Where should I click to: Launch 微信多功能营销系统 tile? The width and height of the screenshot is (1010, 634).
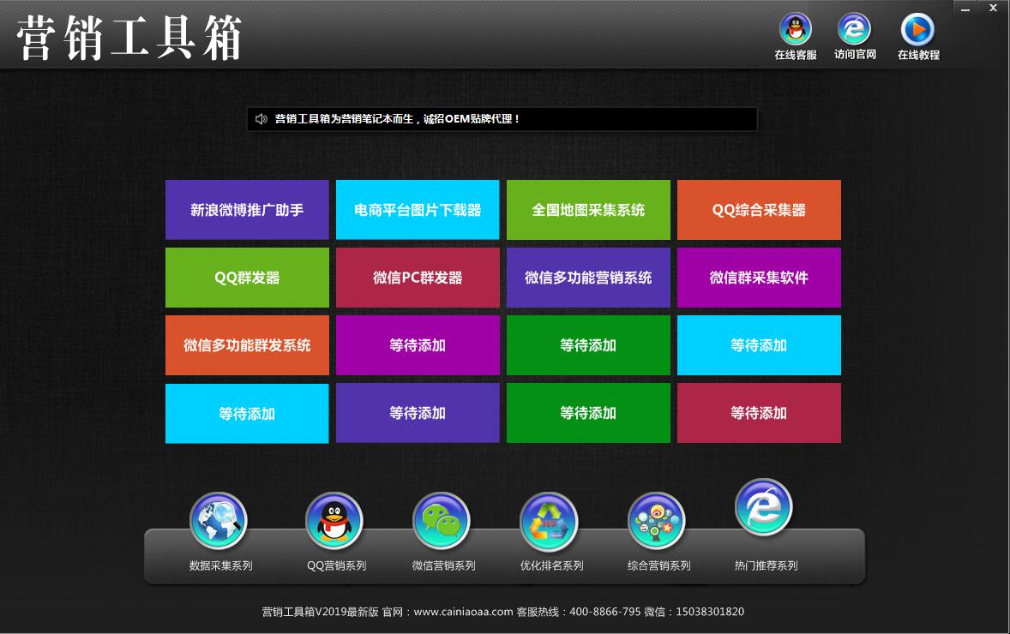[x=589, y=278]
